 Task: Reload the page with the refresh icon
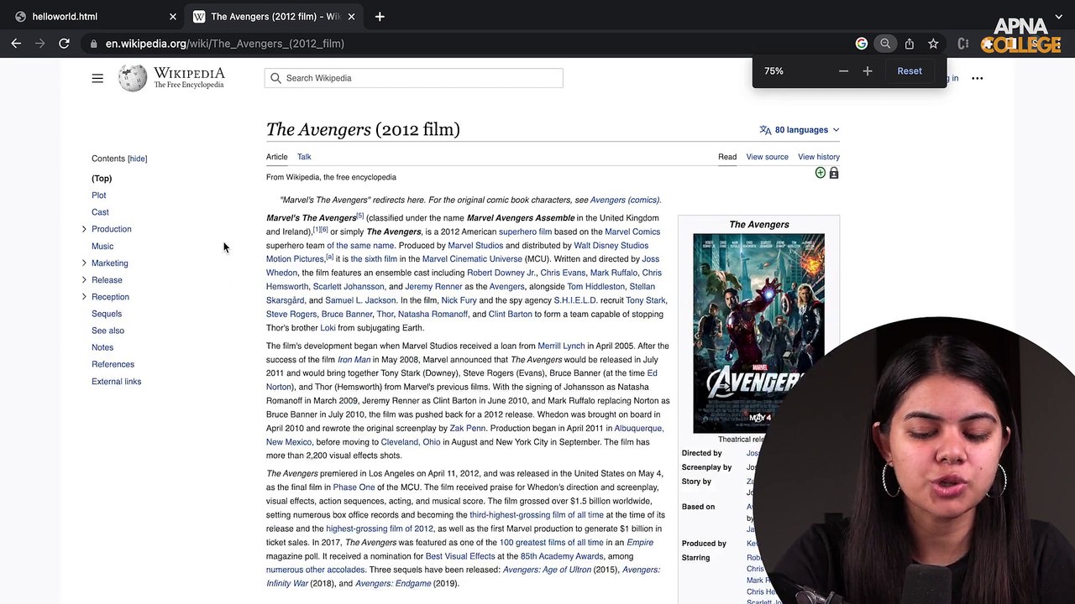point(64,44)
